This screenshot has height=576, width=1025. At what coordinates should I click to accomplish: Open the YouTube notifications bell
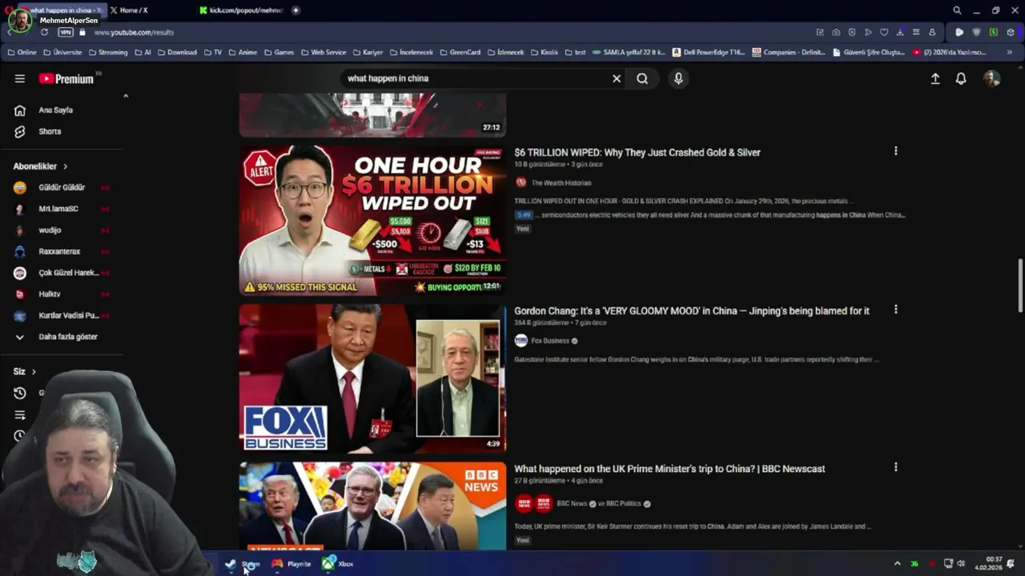point(961,78)
